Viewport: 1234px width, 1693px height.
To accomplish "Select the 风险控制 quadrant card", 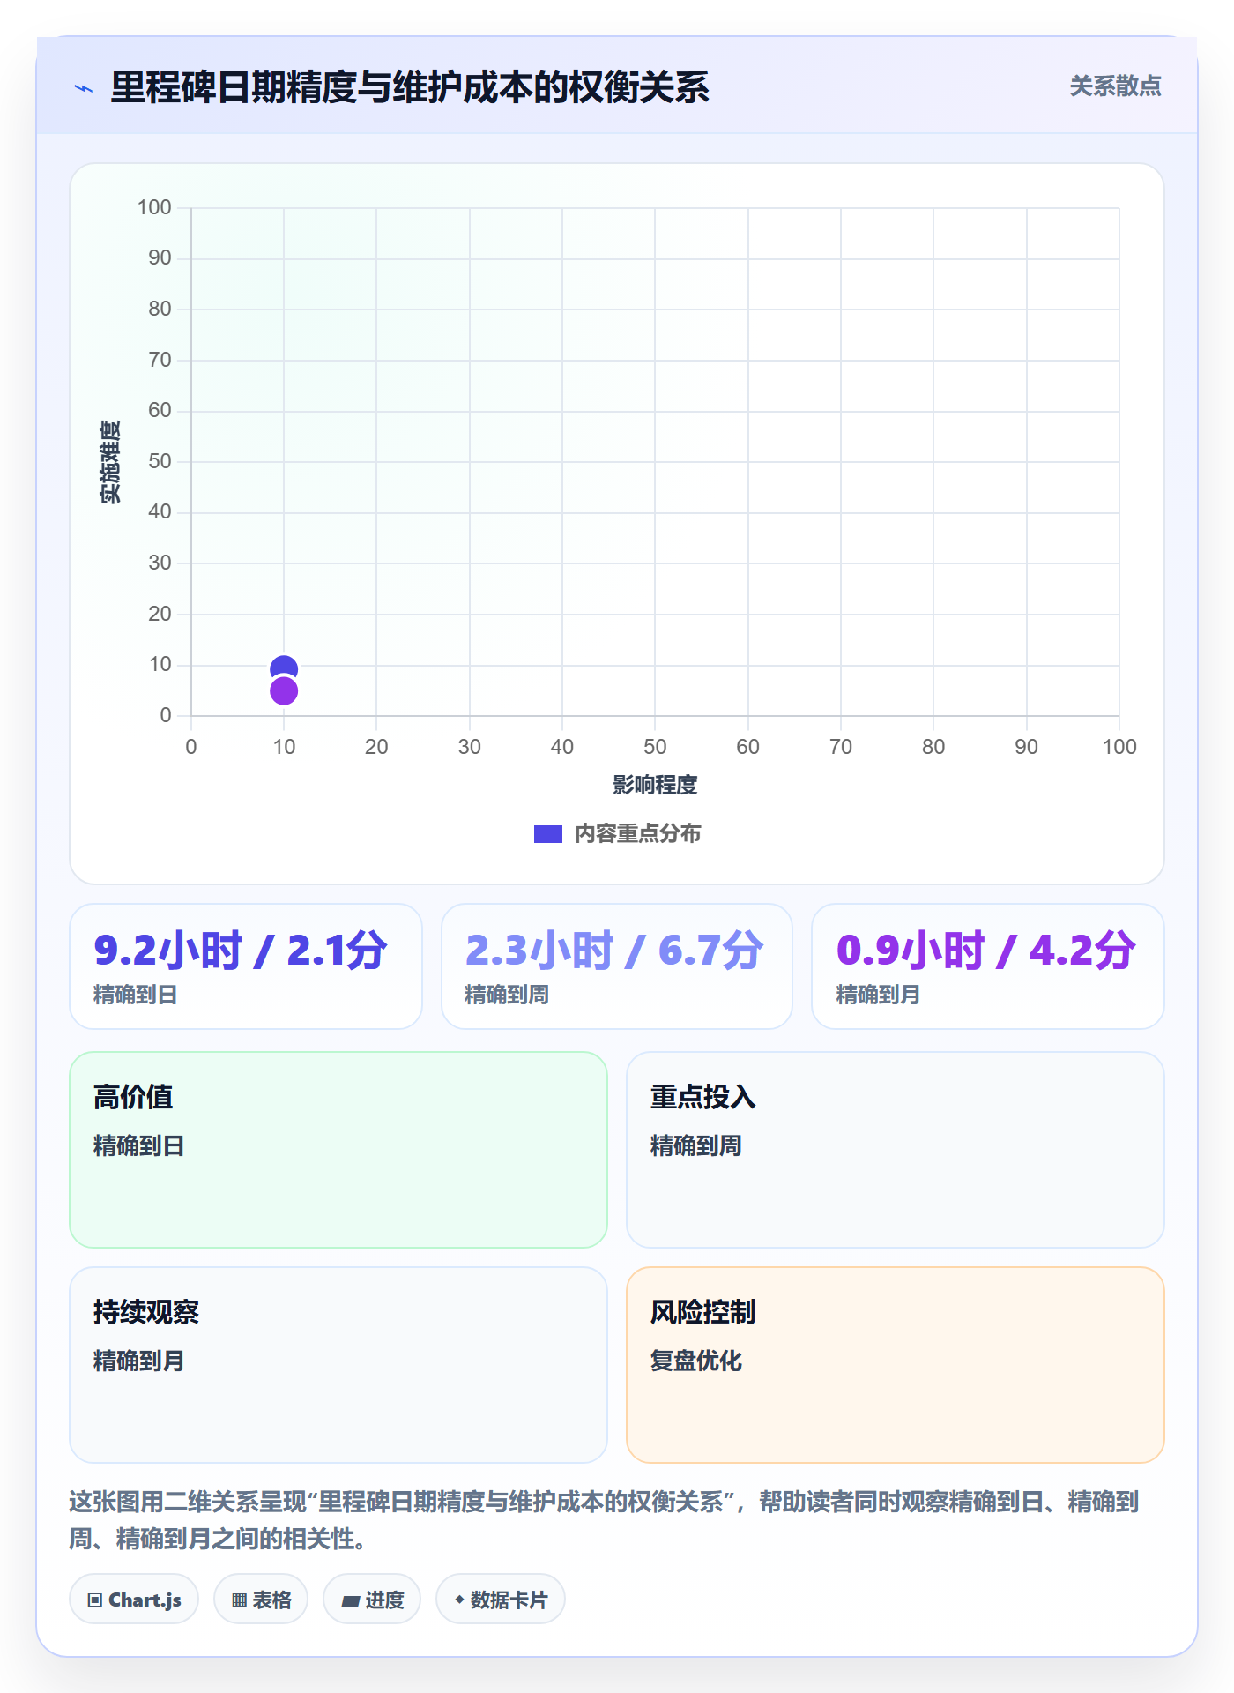I will click(896, 1365).
